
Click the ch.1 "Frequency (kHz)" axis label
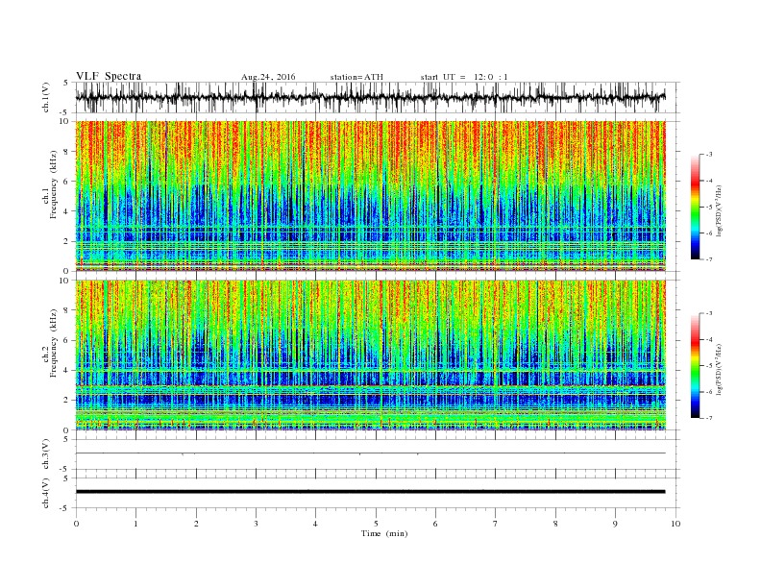pos(54,184)
